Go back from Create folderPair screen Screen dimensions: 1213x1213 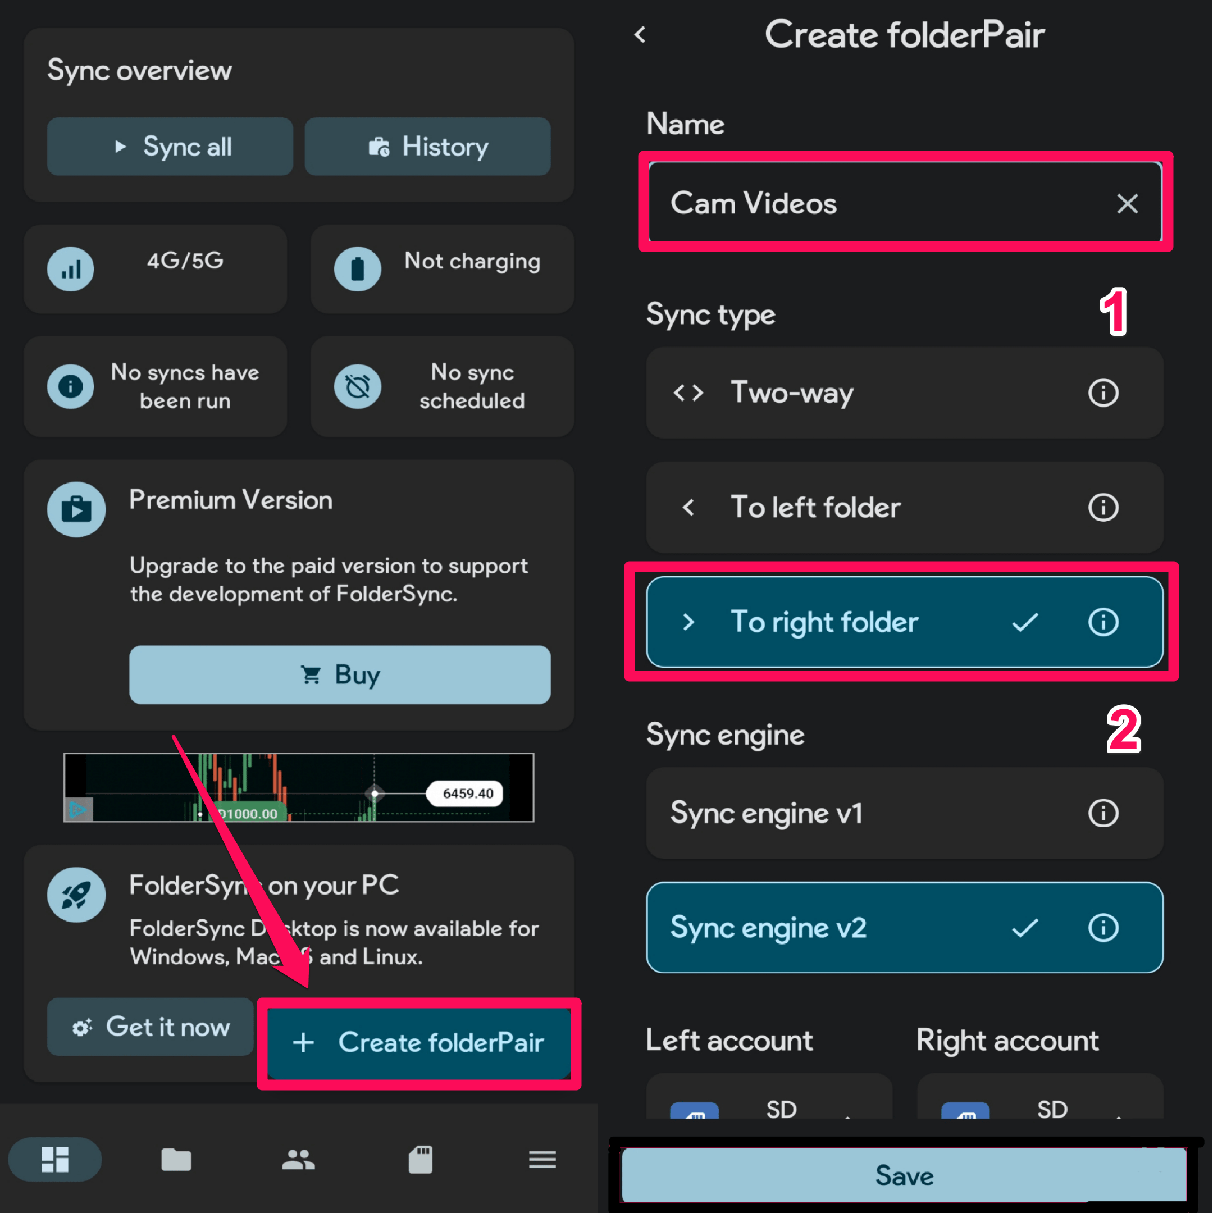640,34
